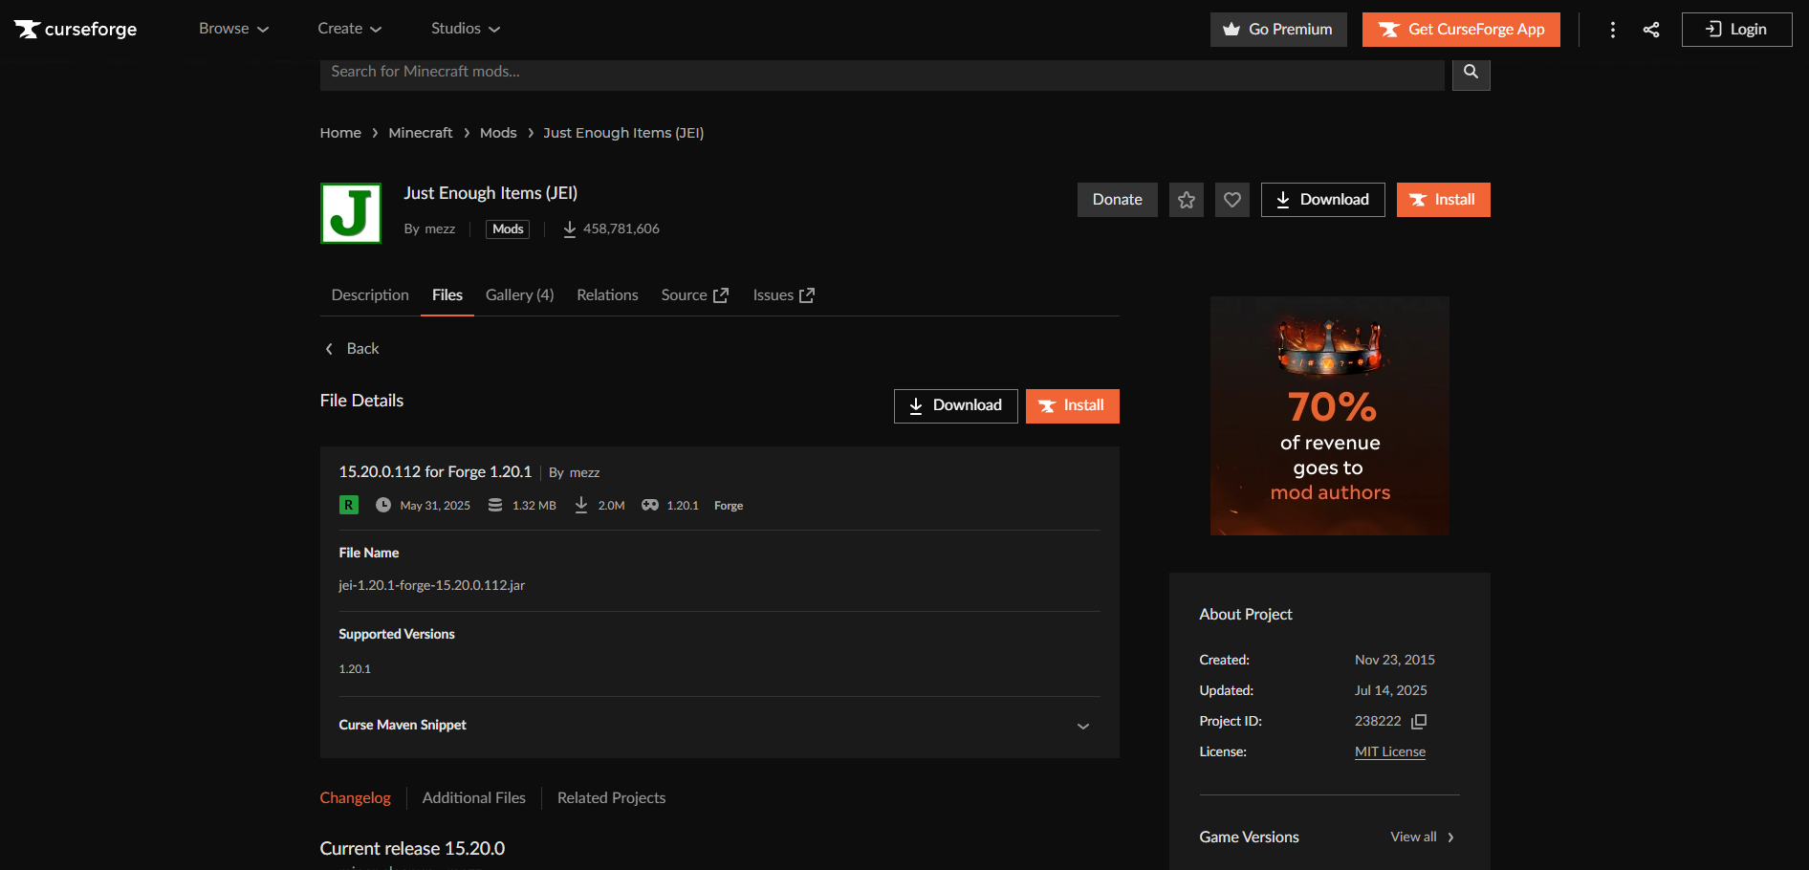This screenshot has height=870, width=1809.
Task: Click the File Details Download button
Action: coord(955,405)
